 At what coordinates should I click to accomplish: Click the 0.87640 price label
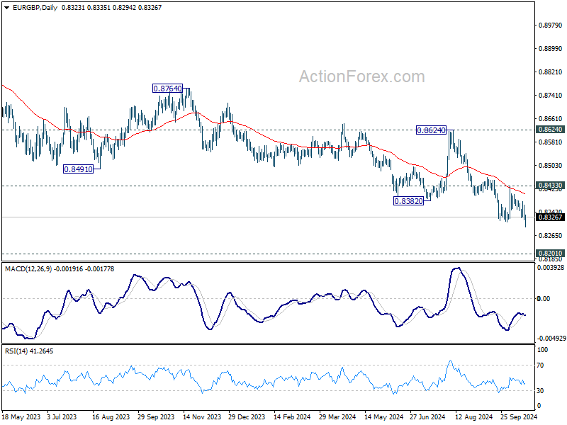[x=167, y=89]
